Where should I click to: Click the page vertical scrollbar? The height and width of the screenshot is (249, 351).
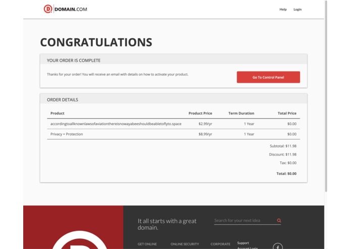326,96
